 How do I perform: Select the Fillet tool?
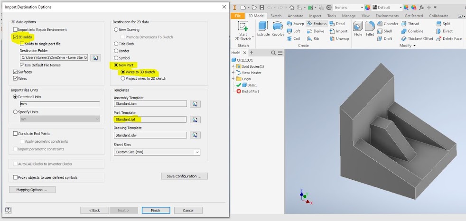click(370, 29)
